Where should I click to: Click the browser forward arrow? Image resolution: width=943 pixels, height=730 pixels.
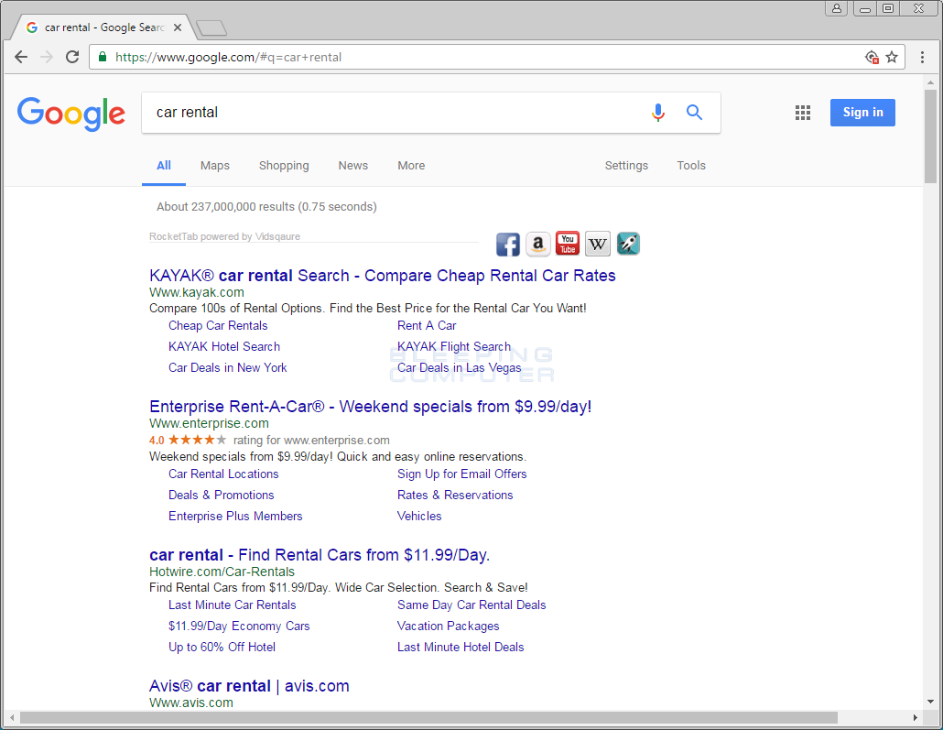point(47,57)
